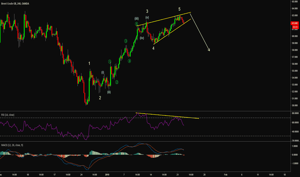Select the yellow RSI divergence trend line

(167, 116)
